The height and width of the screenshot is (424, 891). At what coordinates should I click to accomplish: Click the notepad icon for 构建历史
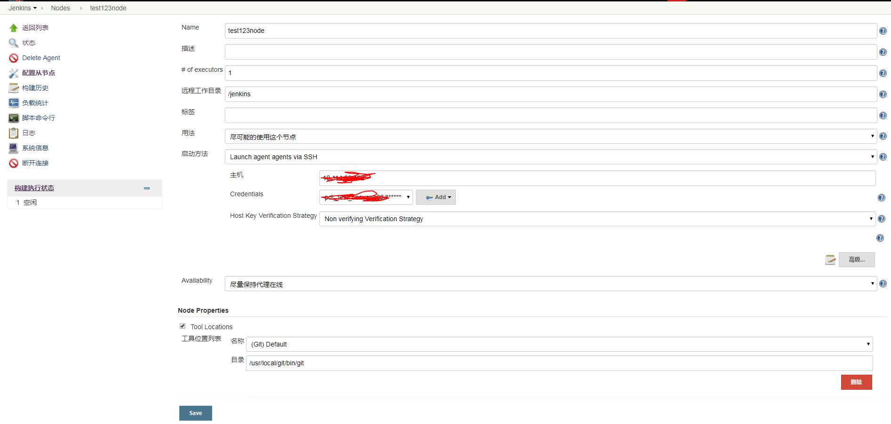click(x=14, y=88)
